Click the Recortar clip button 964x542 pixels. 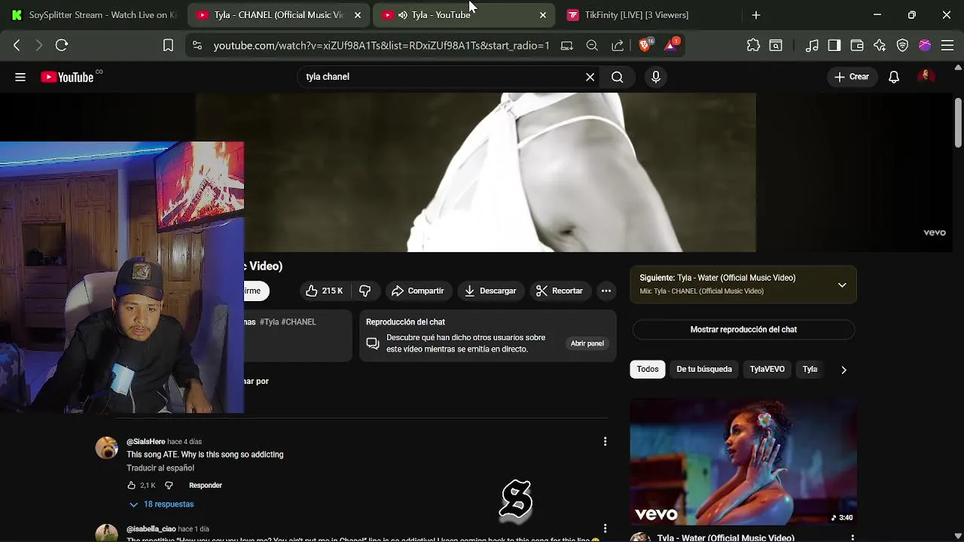559,291
